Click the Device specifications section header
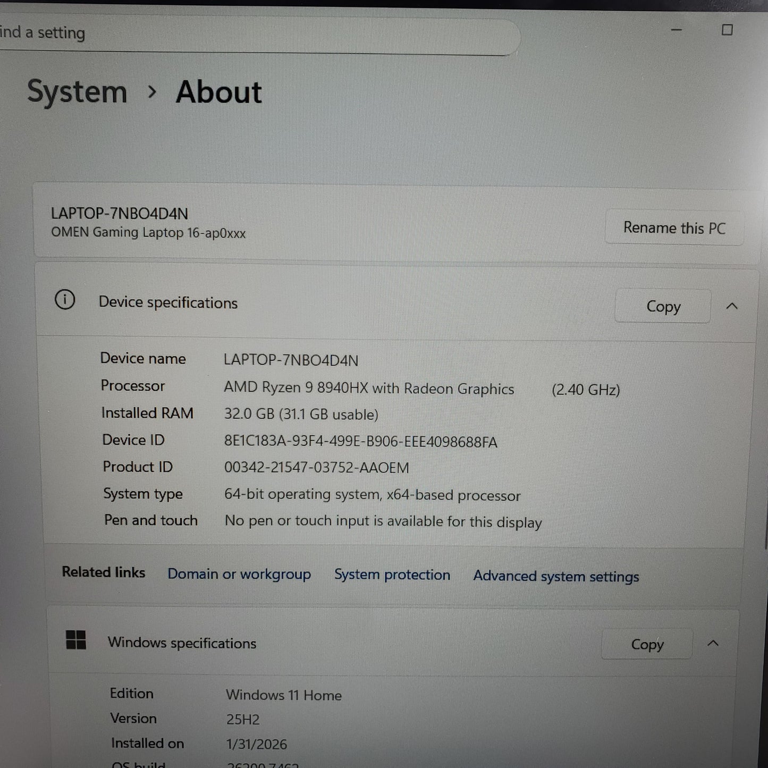Image resolution: width=768 pixels, height=768 pixels. (x=396, y=303)
